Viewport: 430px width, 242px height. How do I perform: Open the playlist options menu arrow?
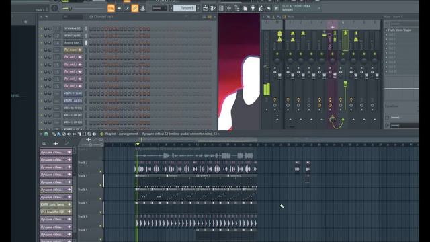click(x=41, y=134)
